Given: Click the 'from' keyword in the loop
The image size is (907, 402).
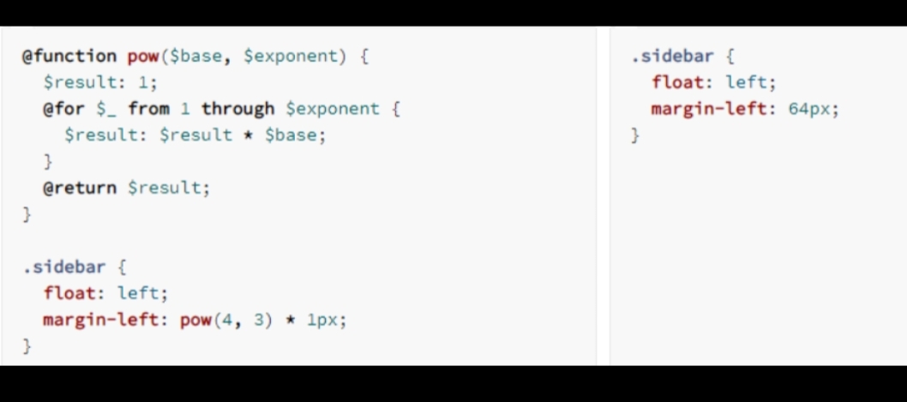Looking at the screenshot, I should (149, 109).
